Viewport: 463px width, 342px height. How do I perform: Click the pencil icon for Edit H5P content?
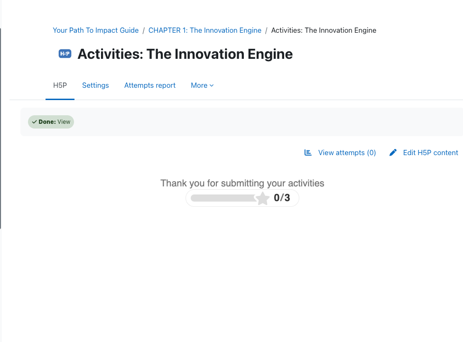point(393,153)
